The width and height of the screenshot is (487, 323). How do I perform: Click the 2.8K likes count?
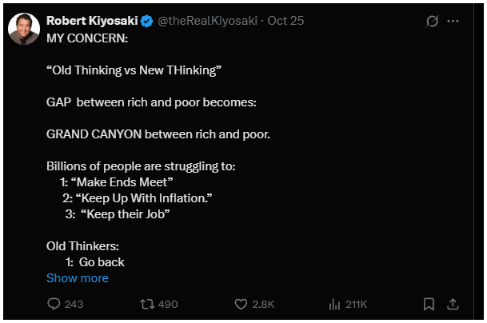pyautogui.click(x=263, y=304)
